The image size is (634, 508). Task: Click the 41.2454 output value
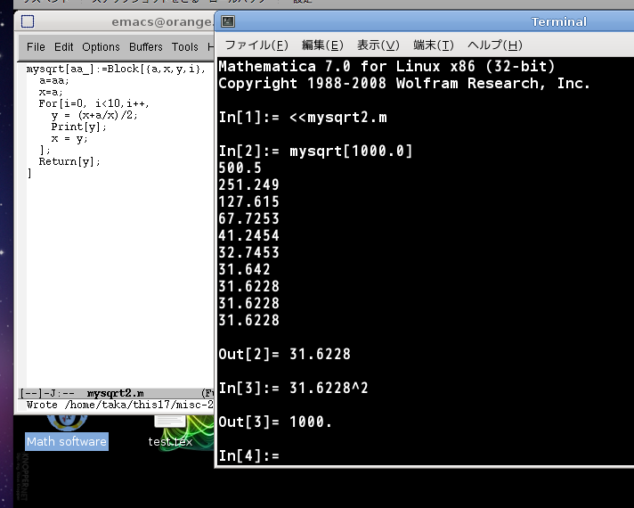[248, 235]
